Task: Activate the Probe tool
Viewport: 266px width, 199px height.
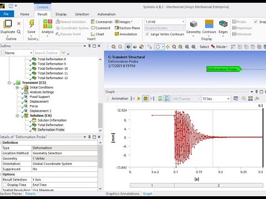Action: pyautogui.click(x=239, y=22)
